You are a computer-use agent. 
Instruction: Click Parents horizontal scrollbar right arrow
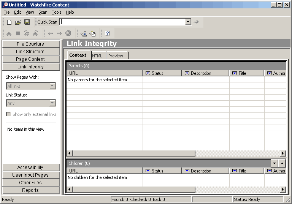click(283, 153)
